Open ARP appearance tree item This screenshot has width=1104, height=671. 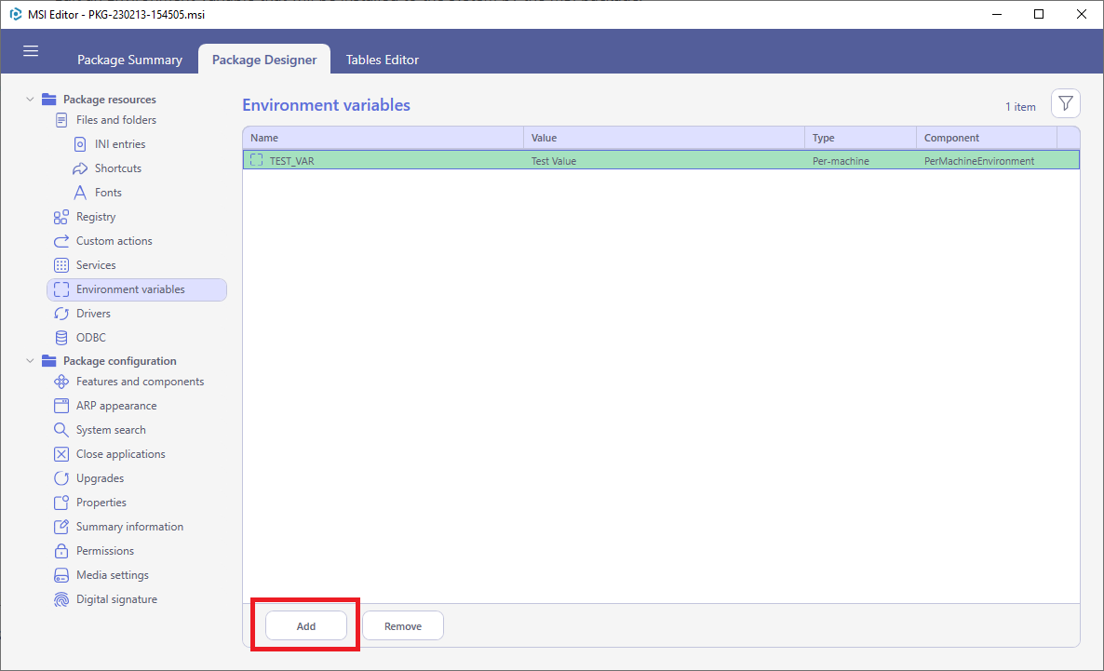pos(116,406)
